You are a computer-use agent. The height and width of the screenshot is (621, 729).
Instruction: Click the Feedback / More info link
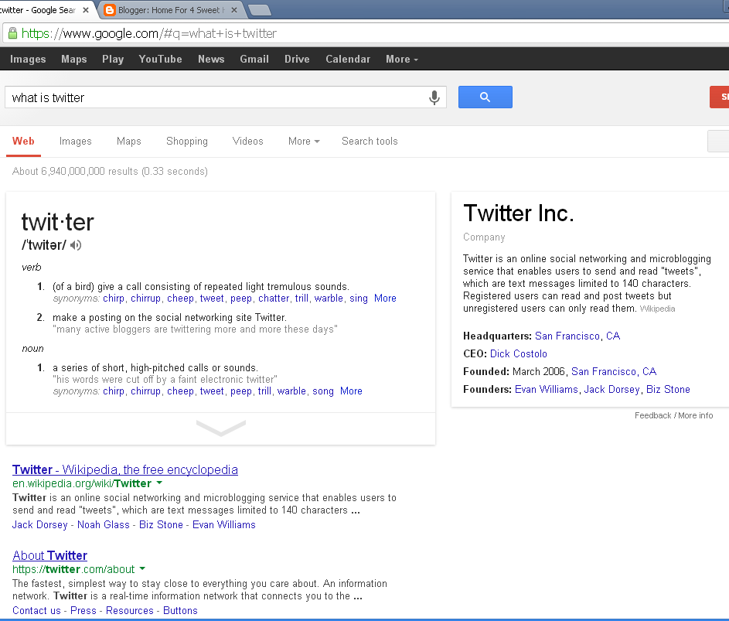[673, 415]
